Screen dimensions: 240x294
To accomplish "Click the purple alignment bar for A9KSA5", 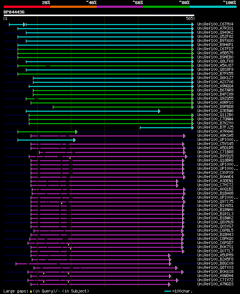I will click(108, 136).
